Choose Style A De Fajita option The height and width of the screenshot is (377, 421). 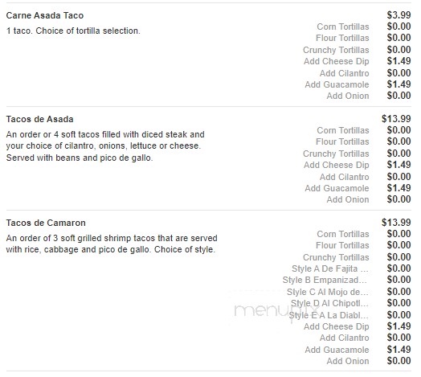(x=330, y=268)
